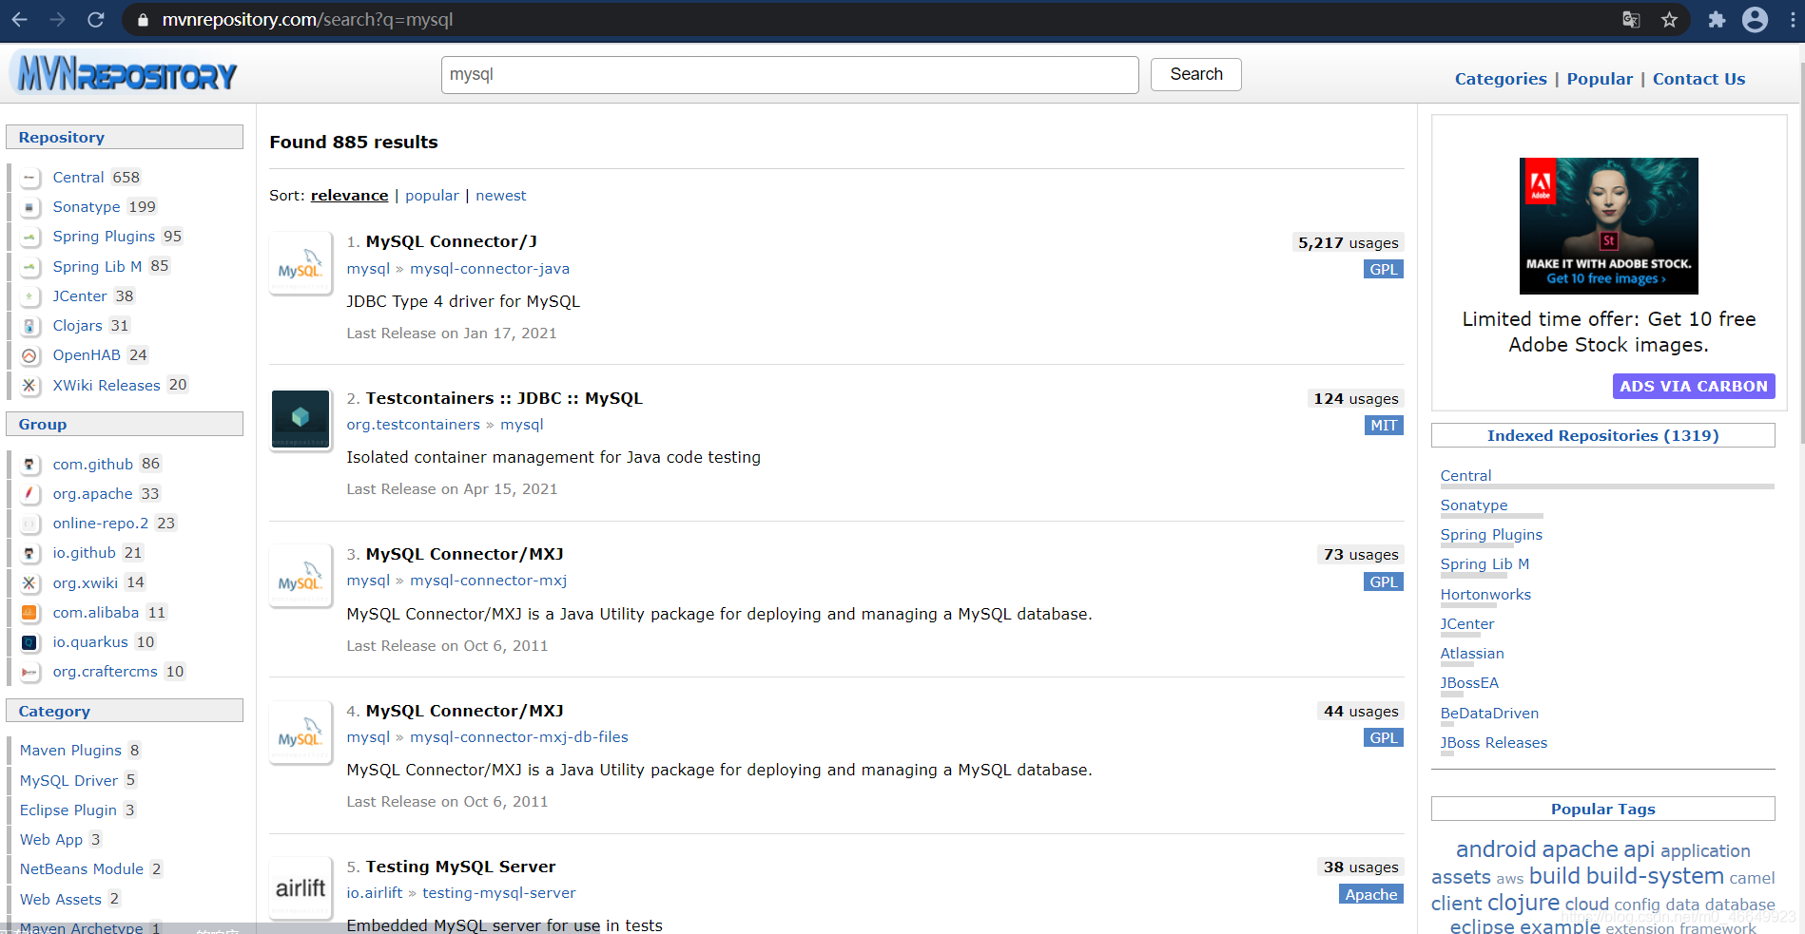Reload the page with the refresh icon
1805x934 pixels.
96,19
